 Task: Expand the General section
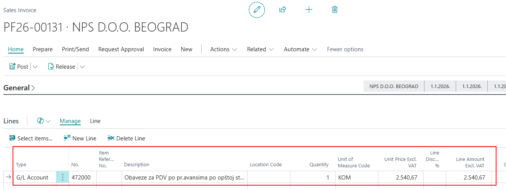click(x=19, y=88)
